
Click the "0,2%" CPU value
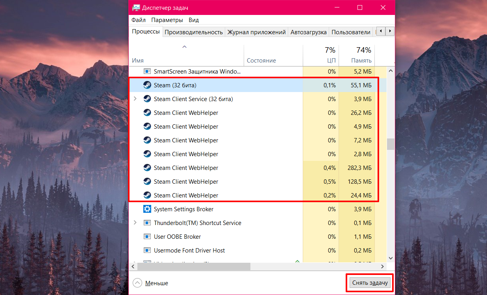330,195
